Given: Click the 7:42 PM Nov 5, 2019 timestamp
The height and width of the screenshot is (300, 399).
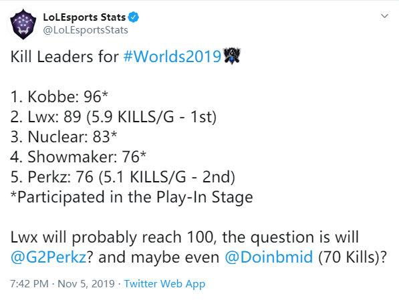Looking at the screenshot, I should coord(62,284).
